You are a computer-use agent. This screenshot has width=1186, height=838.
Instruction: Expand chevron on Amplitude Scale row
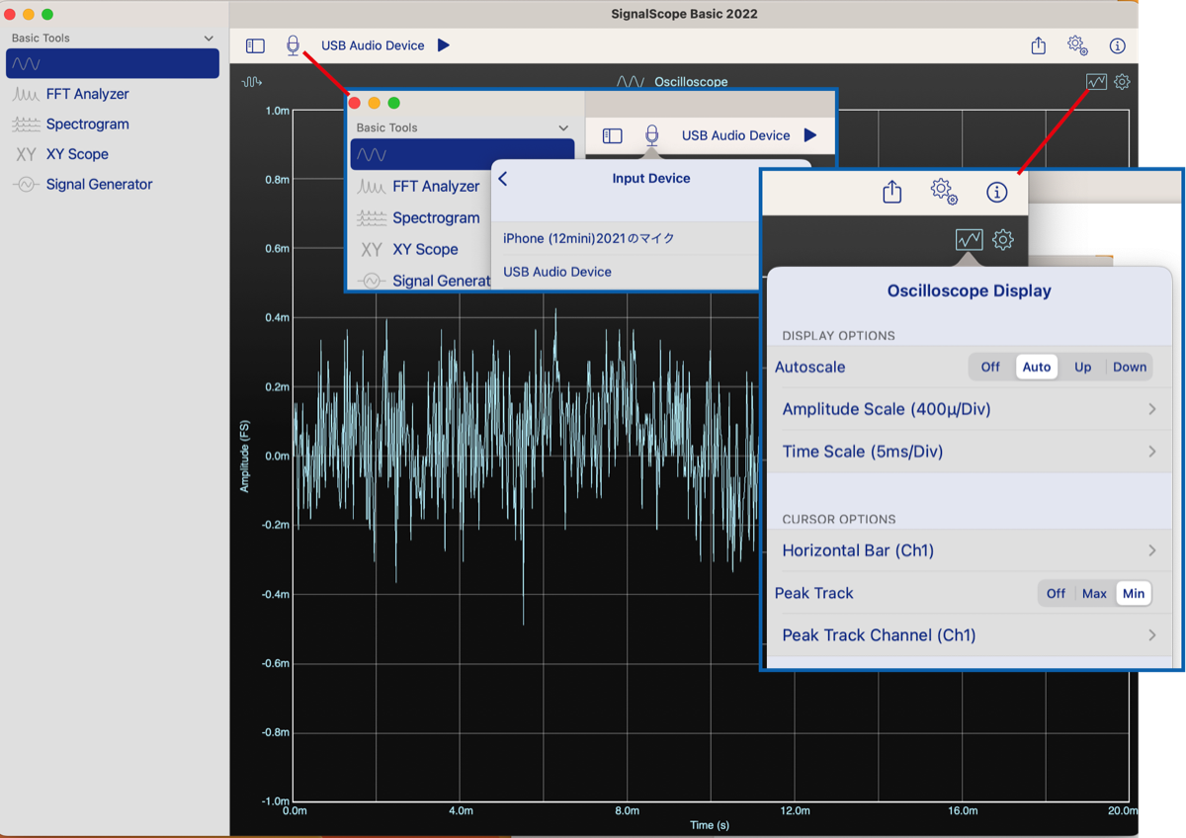(x=1152, y=409)
